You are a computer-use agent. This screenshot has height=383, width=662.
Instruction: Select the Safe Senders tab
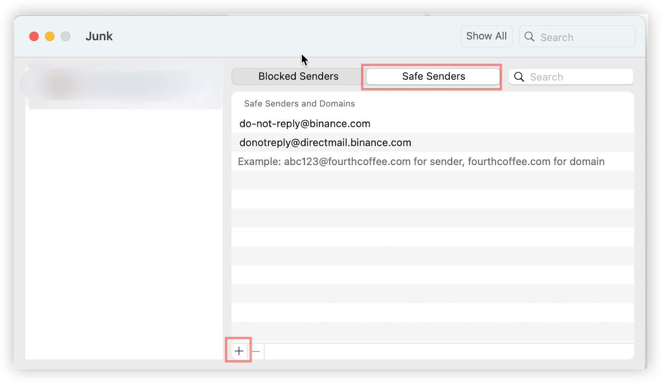[x=433, y=77]
